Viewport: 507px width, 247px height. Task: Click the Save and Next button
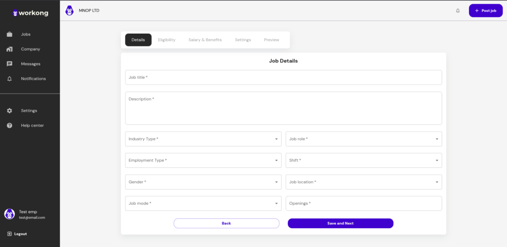(x=341, y=223)
